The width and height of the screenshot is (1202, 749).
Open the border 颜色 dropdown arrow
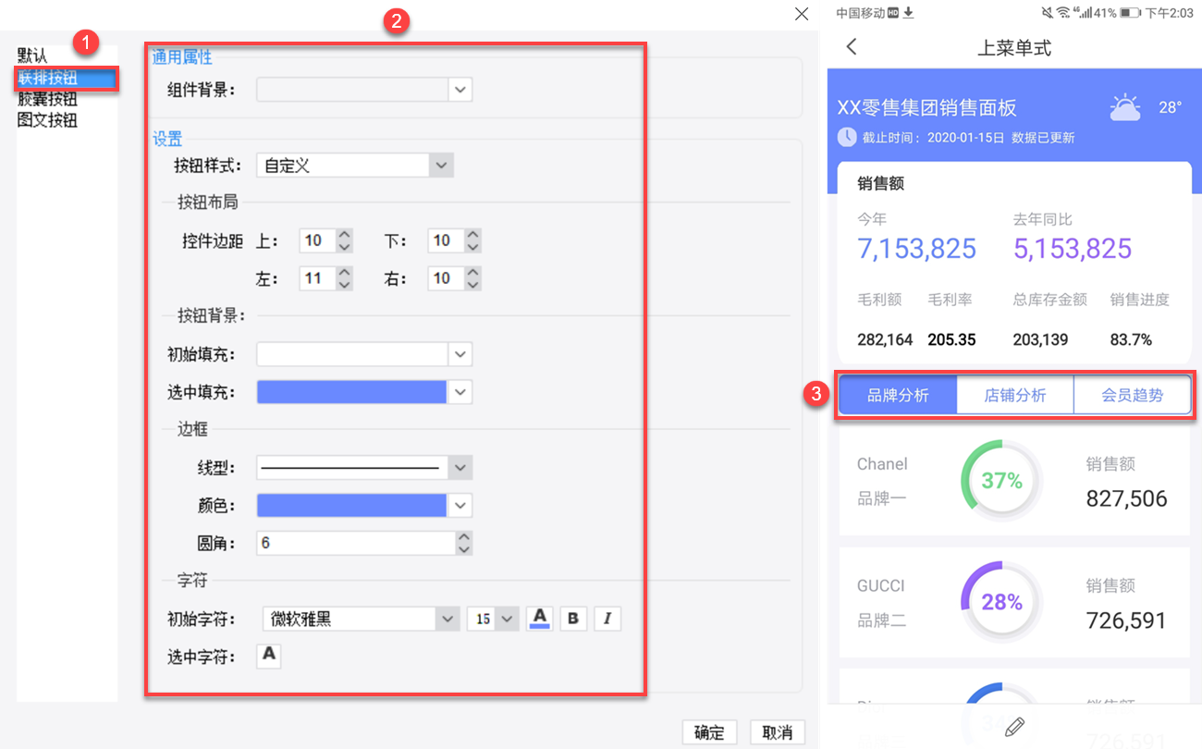click(460, 506)
